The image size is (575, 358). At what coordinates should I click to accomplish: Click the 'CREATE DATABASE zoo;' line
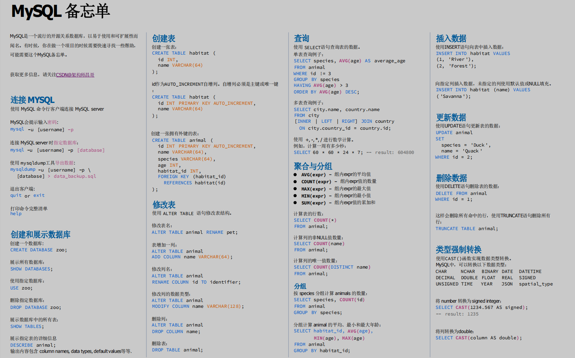click(x=38, y=250)
